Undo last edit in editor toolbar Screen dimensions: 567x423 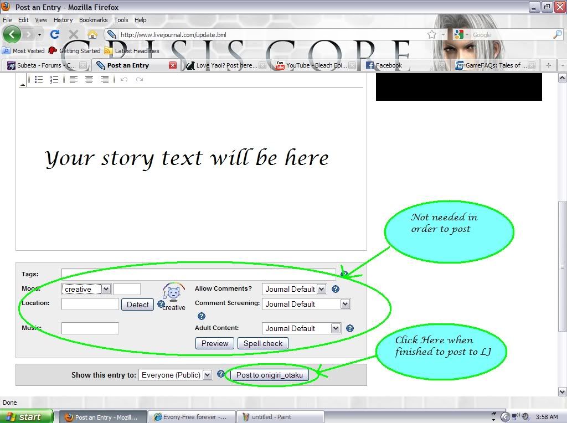124,80
